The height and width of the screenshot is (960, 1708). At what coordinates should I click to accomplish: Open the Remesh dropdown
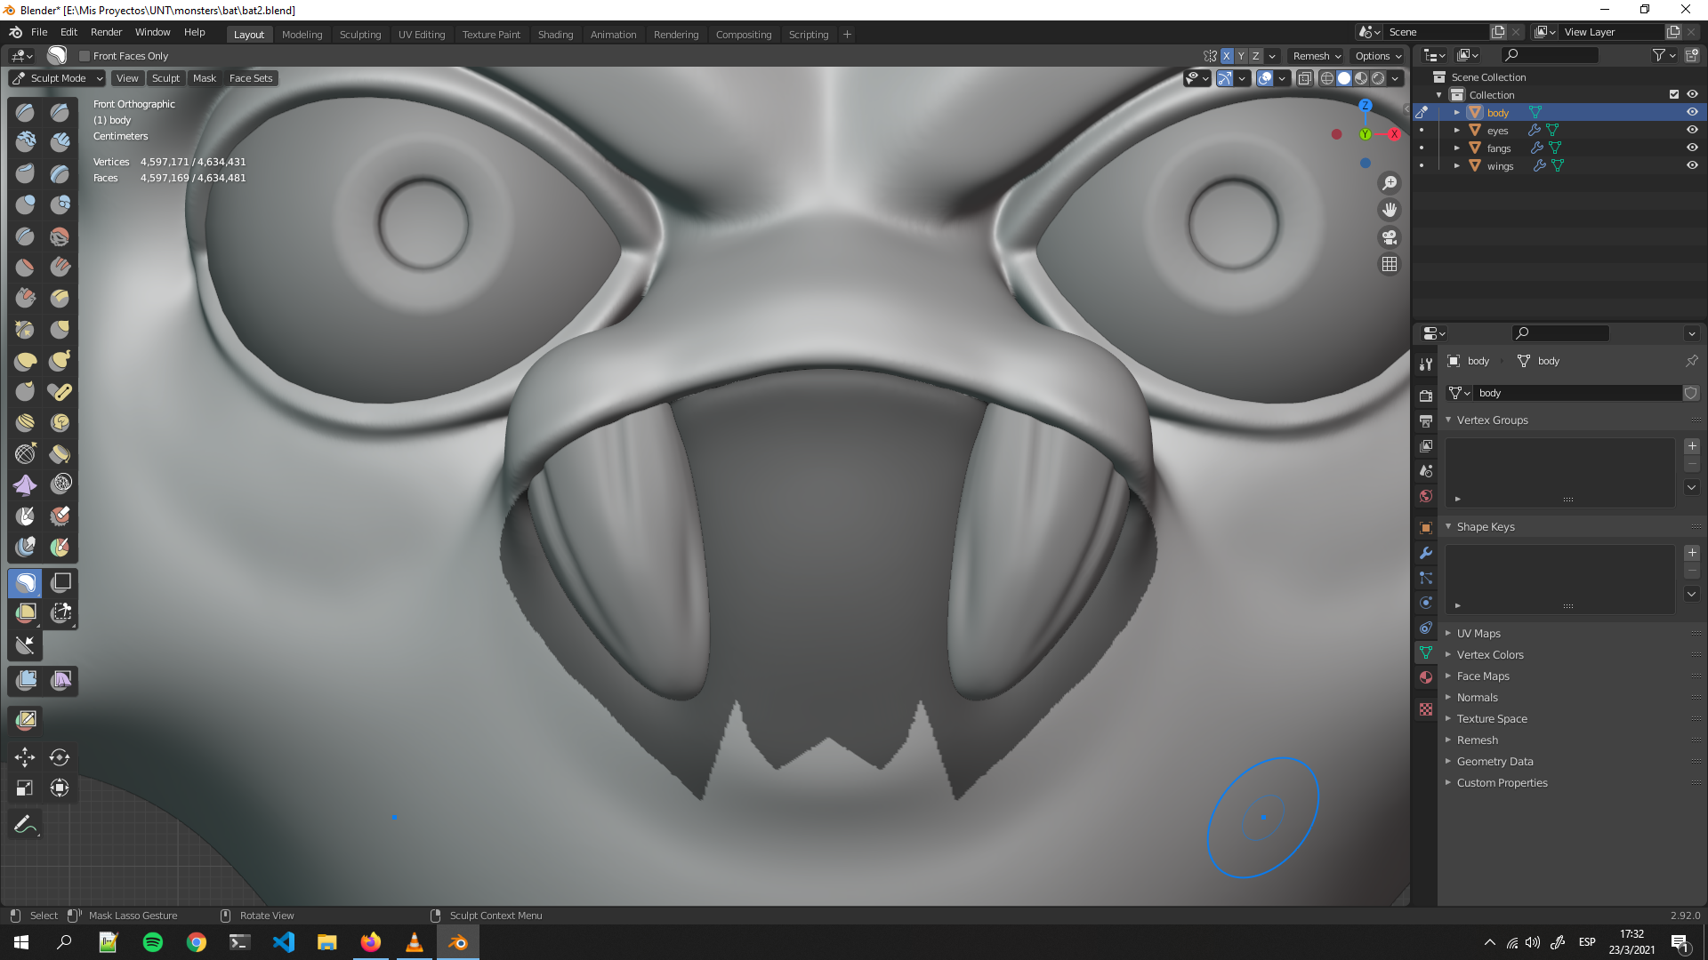point(1317,56)
